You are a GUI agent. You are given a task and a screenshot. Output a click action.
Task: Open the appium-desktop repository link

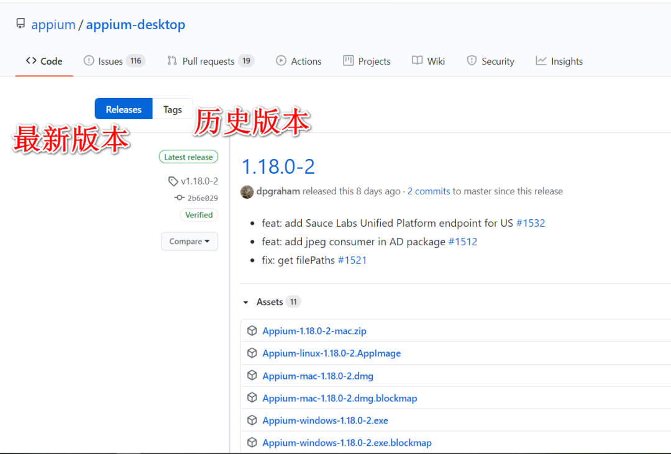coord(135,24)
